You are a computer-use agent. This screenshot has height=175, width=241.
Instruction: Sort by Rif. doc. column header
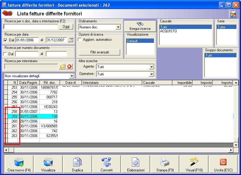point(50,83)
